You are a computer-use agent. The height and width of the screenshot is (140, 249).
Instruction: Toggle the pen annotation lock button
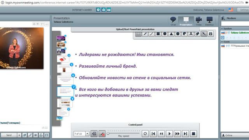(x=102, y=134)
